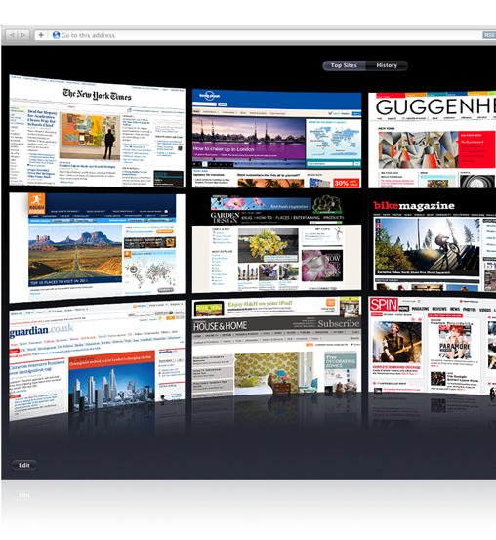Open the Garden Design site thumbnail
Screen dimensions: 496x540
click(276, 243)
